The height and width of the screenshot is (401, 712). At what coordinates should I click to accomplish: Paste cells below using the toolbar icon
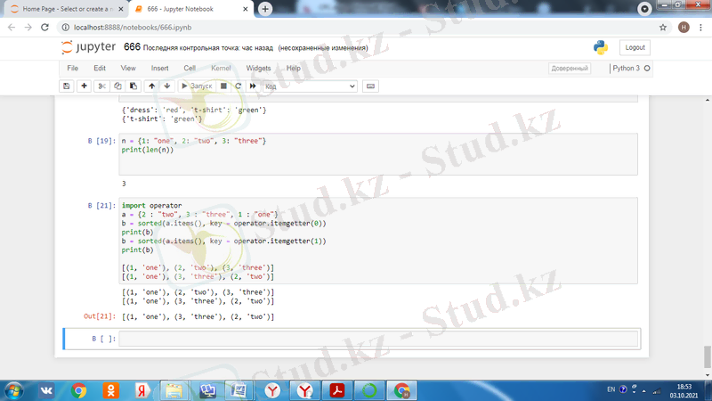click(x=133, y=86)
